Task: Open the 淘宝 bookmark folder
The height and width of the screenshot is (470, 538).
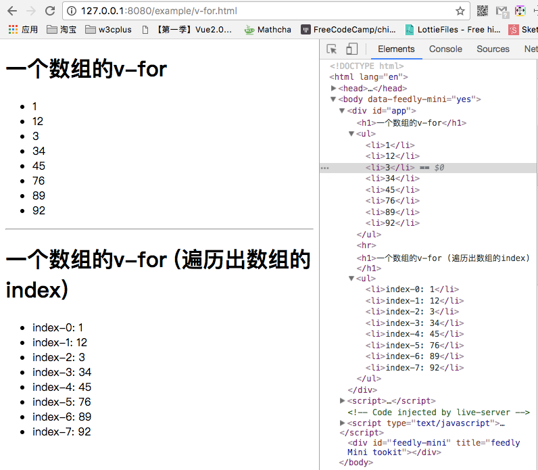Action: coord(62,30)
